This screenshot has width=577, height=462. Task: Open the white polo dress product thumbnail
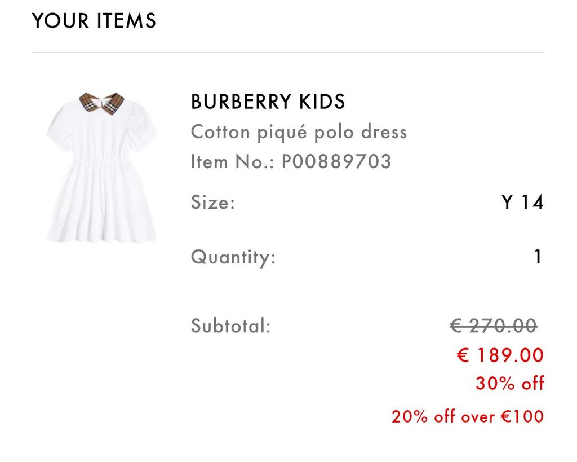point(102,168)
